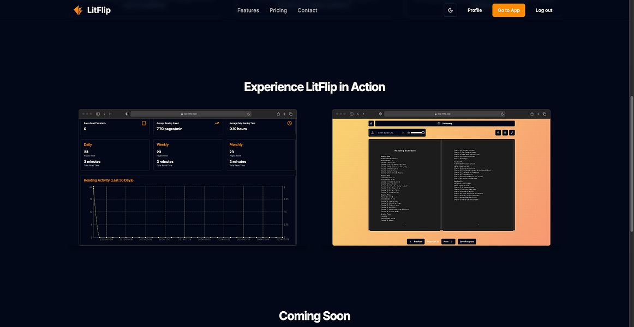Click Log out in the header
Screen dimensions: 634x327
pos(544,10)
